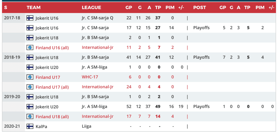
Task: Follow the WHC-17 league link
Action: coord(90,77)
